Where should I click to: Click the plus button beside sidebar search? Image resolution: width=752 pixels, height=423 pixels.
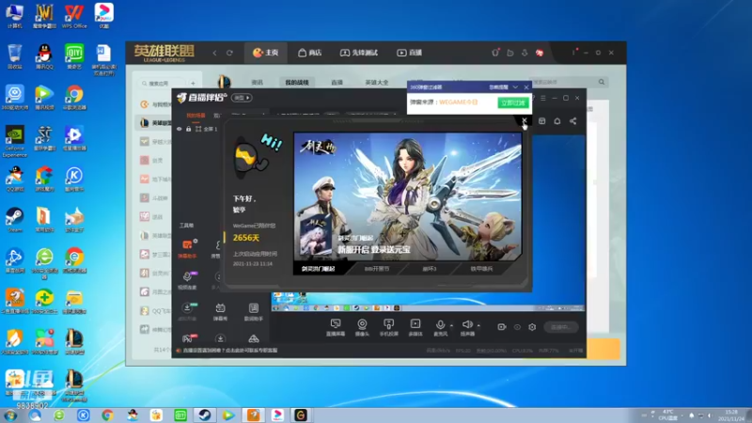(x=193, y=84)
